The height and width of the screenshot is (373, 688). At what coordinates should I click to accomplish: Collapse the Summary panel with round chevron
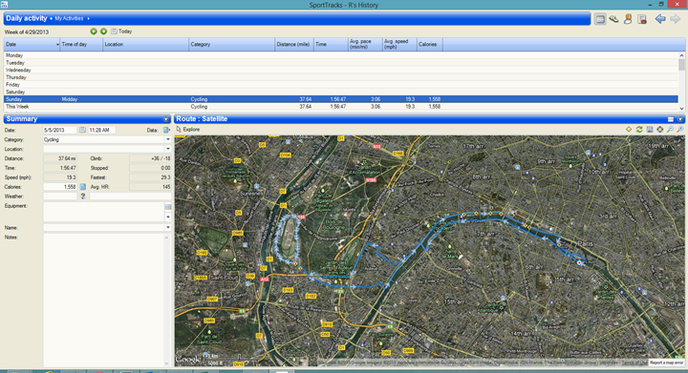(x=166, y=119)
